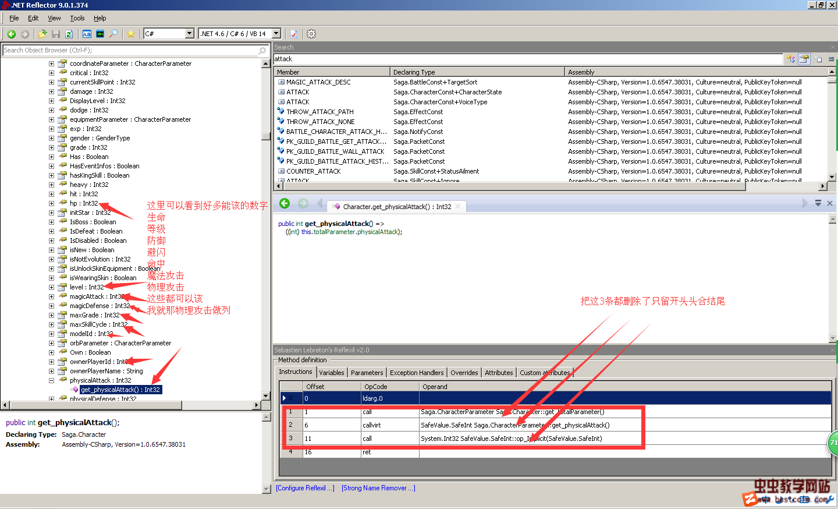Toggle the exact-match windows icon in Search pane
This screenshot has height=509, width=838.
pyautogui.click(x=819, y=59)
